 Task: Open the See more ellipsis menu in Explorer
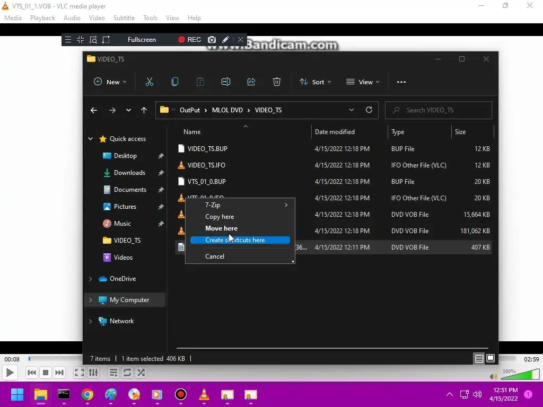click(401, 82)
